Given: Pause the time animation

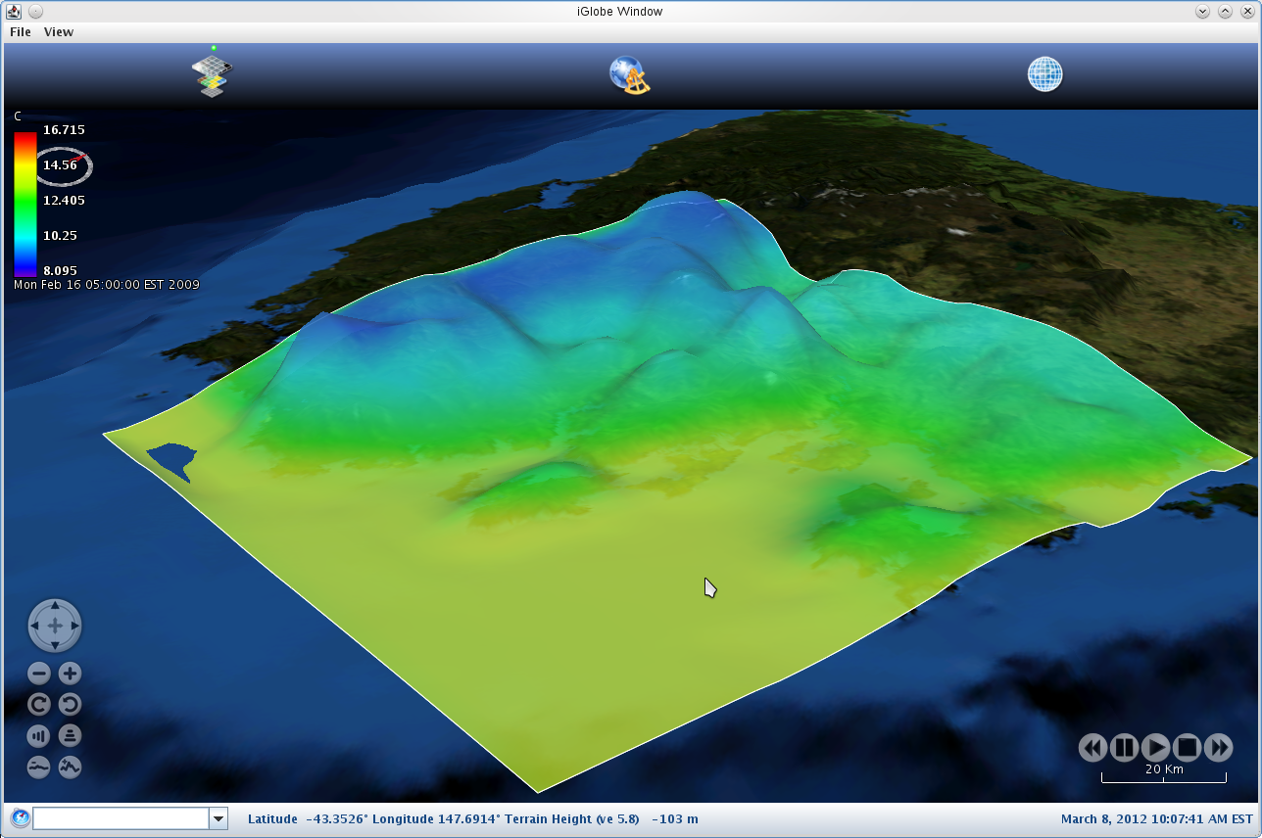Looking at the screenshot, I should (x=1125, y=748).
